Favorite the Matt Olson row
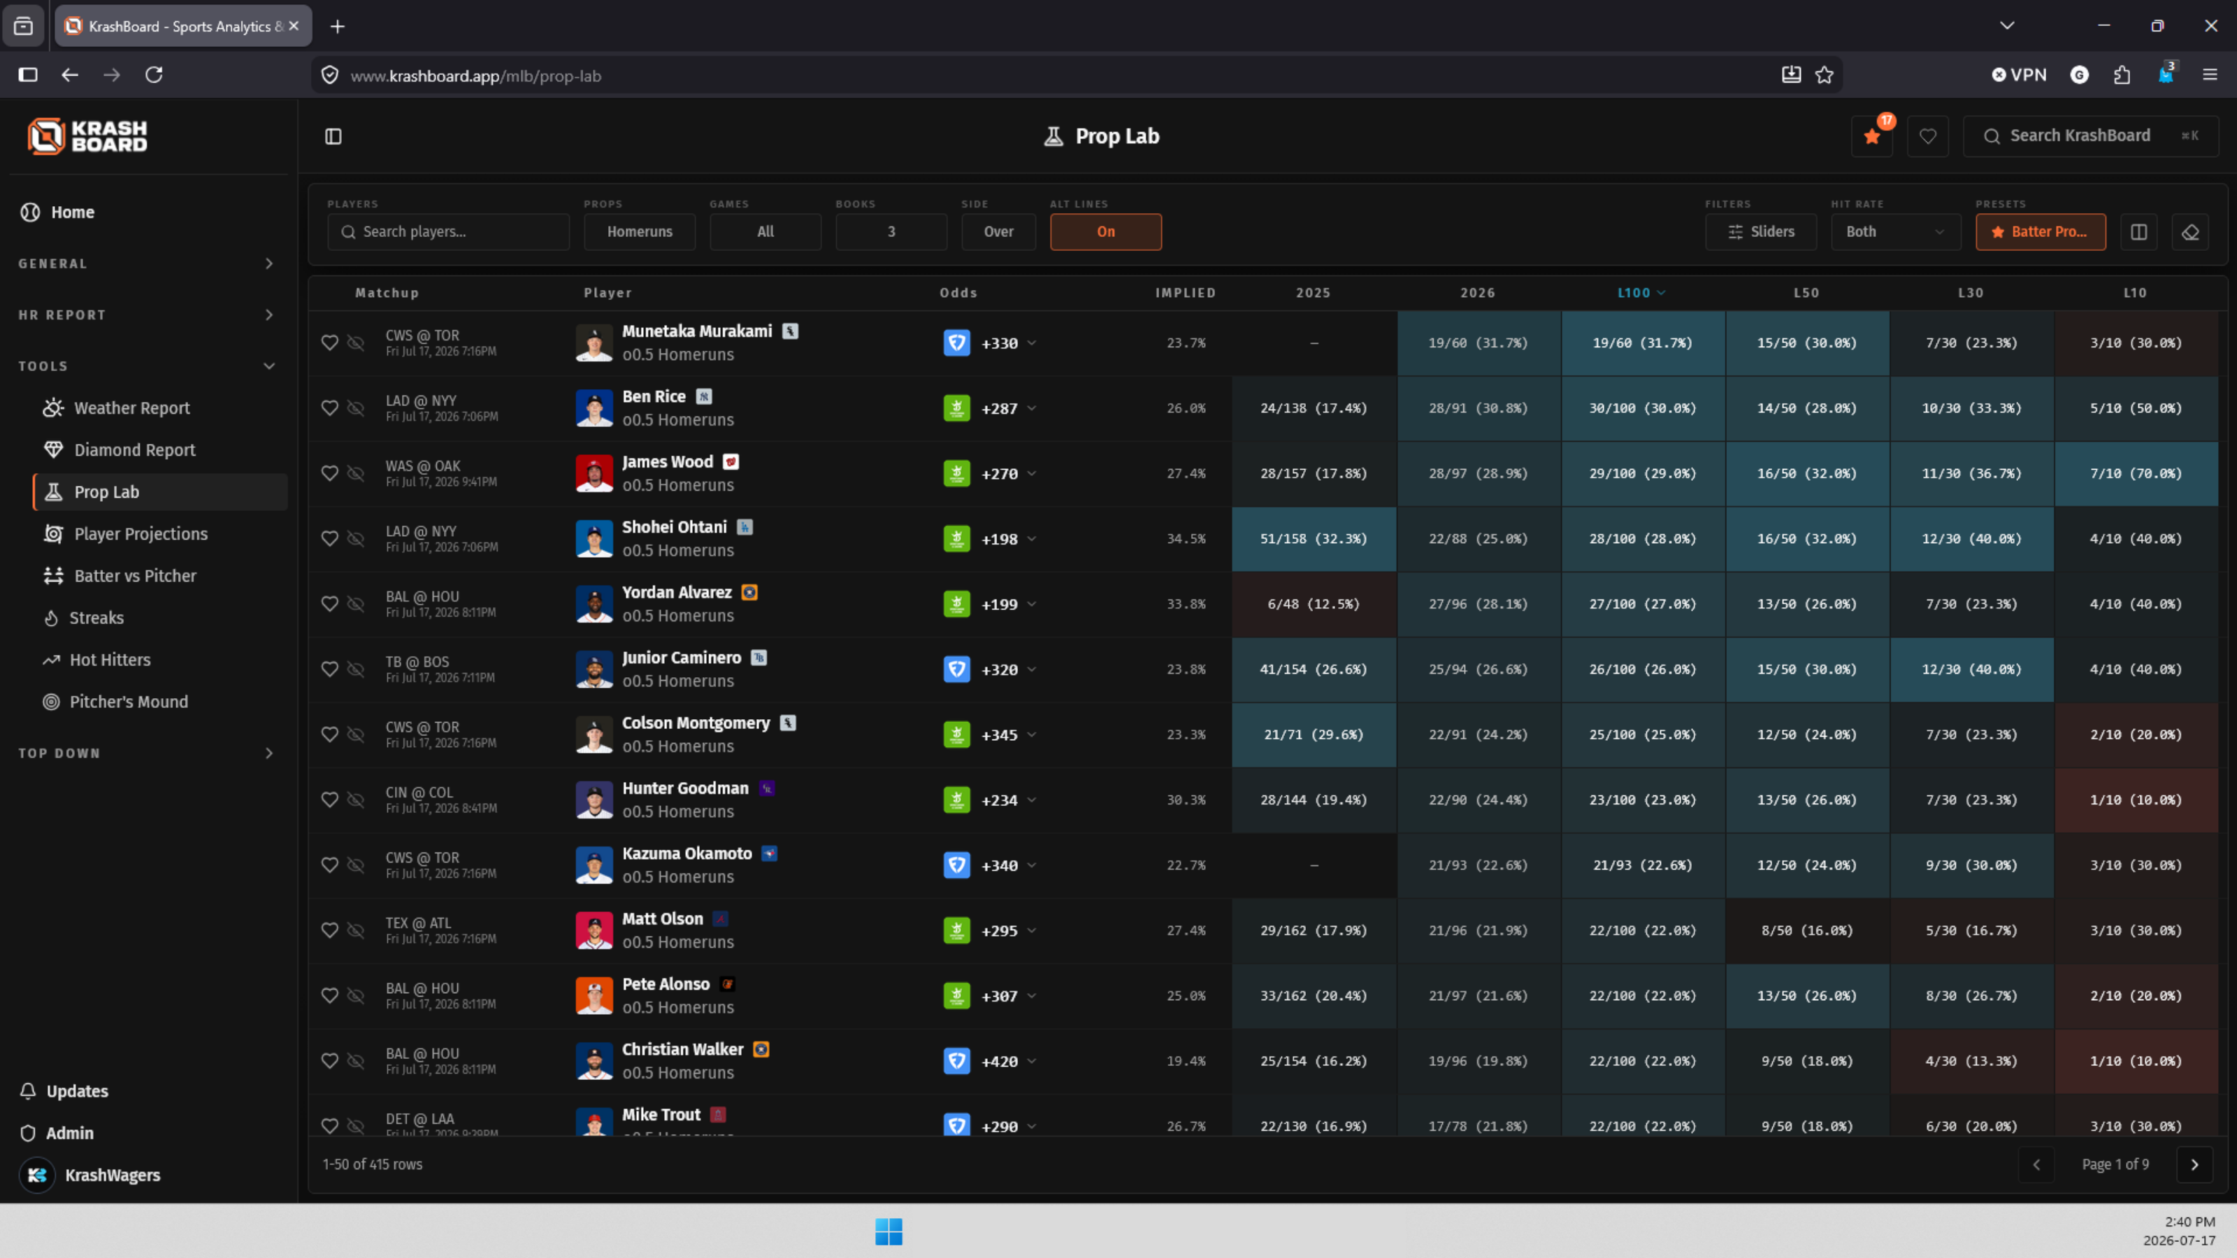 click(x=329, y=931)
